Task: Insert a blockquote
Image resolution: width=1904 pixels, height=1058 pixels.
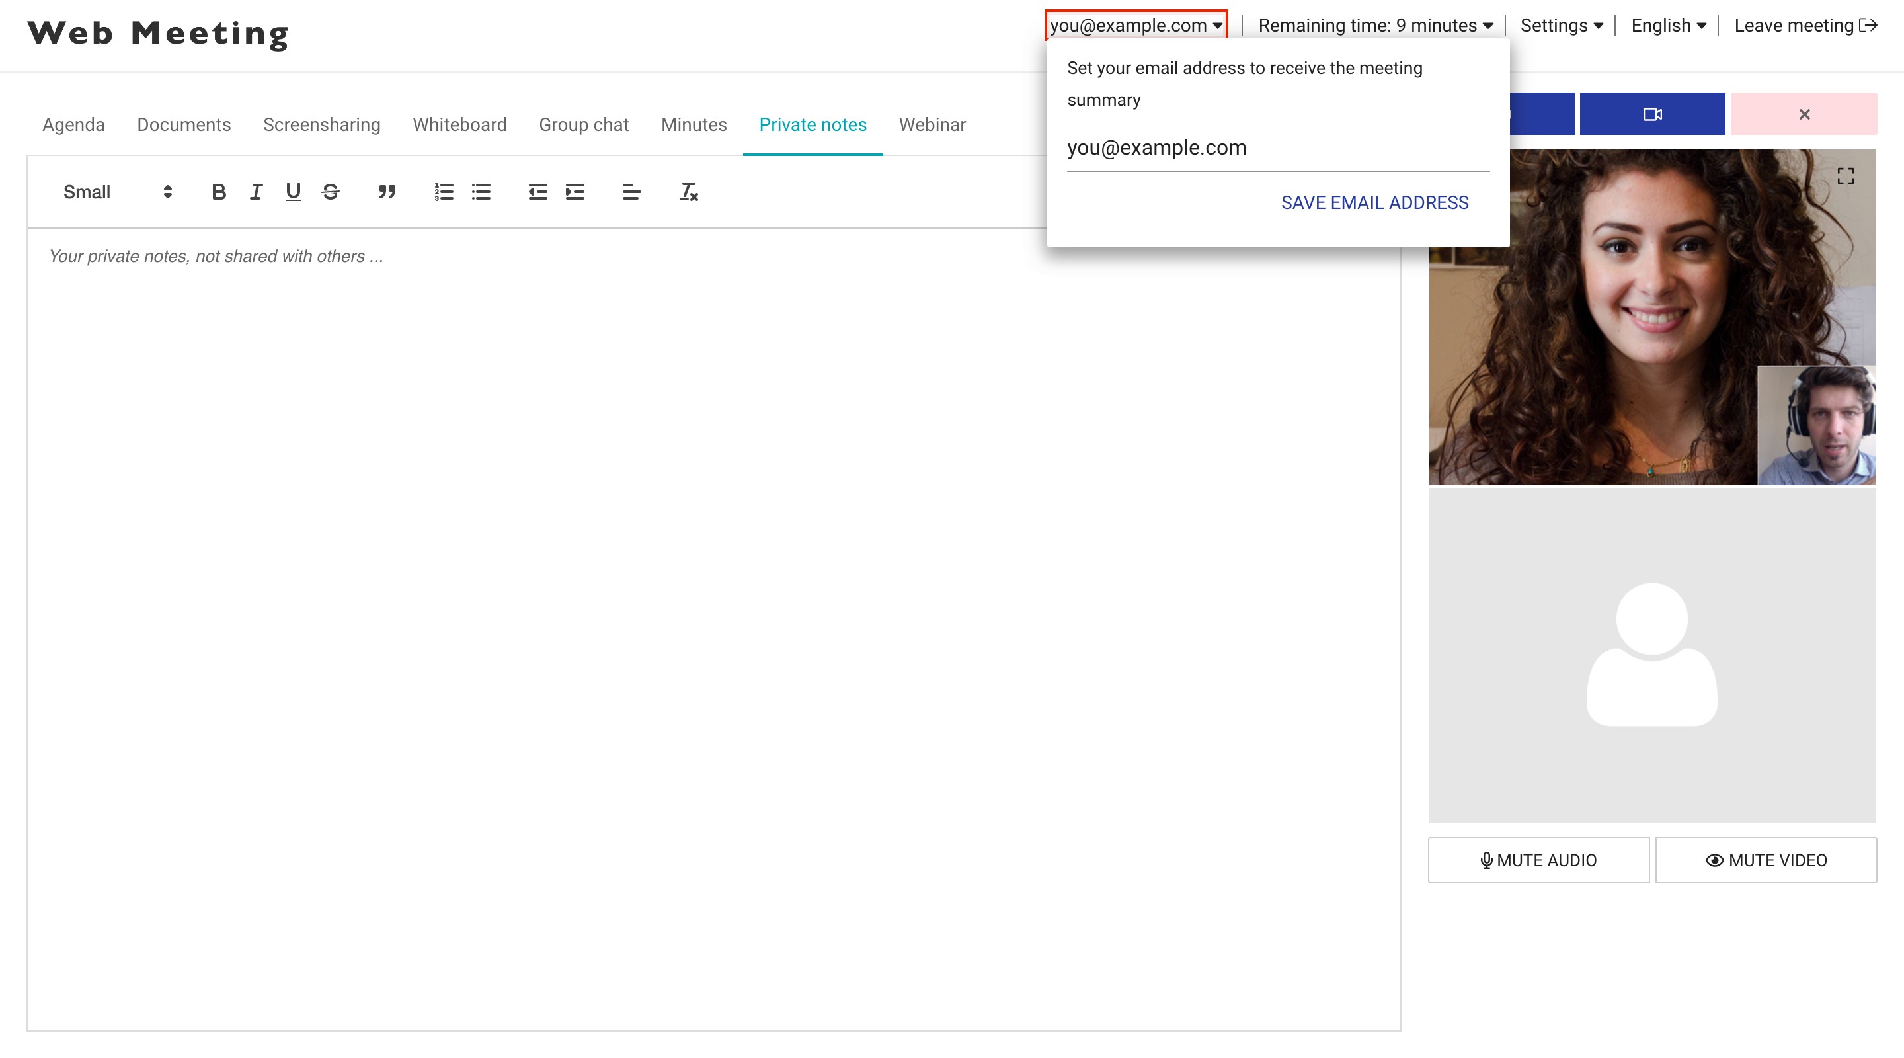Action: coord(387,192)
